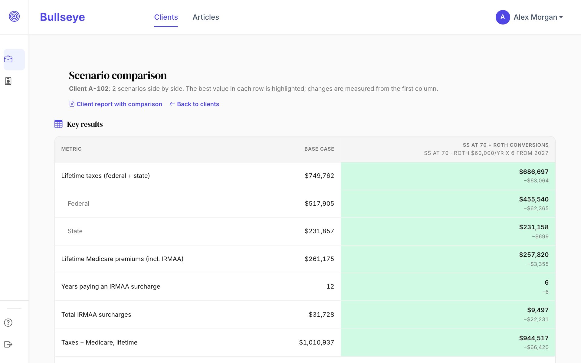Select base case value $517,905
The height and width of the screenshot is (363, 581).
(319, 204)
